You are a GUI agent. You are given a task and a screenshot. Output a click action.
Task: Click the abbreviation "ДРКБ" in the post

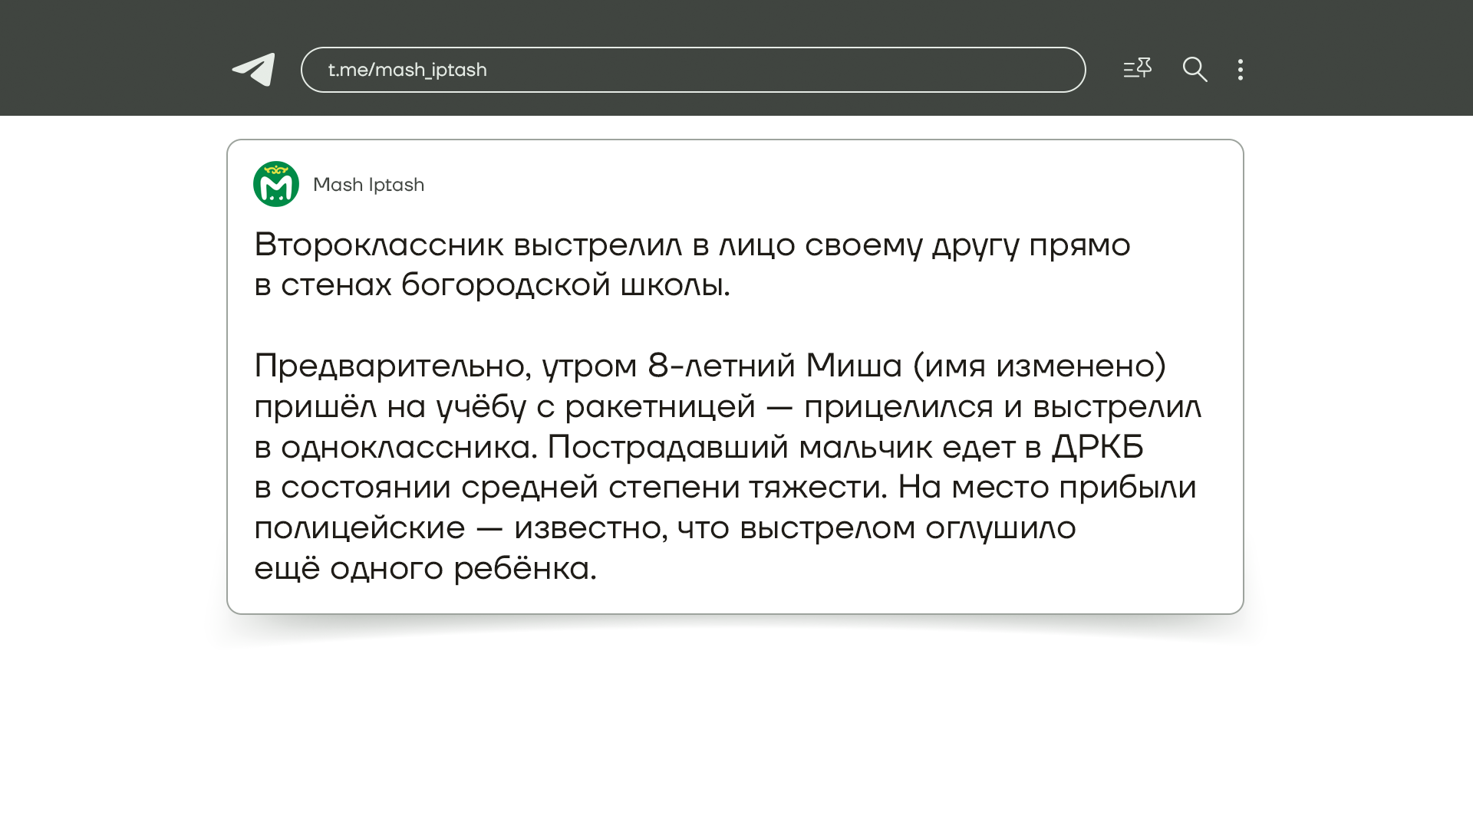[1097, 447]
